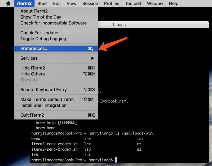Click 'sz' in the listing
The height and width of the screenshot is (166, 212).
139,149
